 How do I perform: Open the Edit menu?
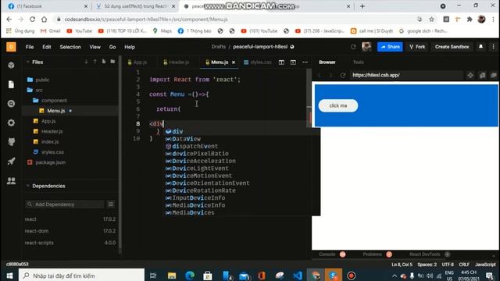click(x=47, y=47)
